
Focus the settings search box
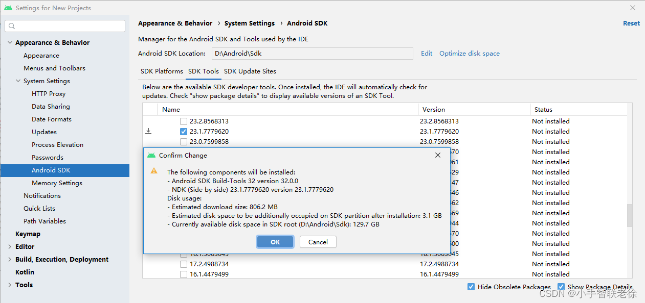tap(65, 26)
